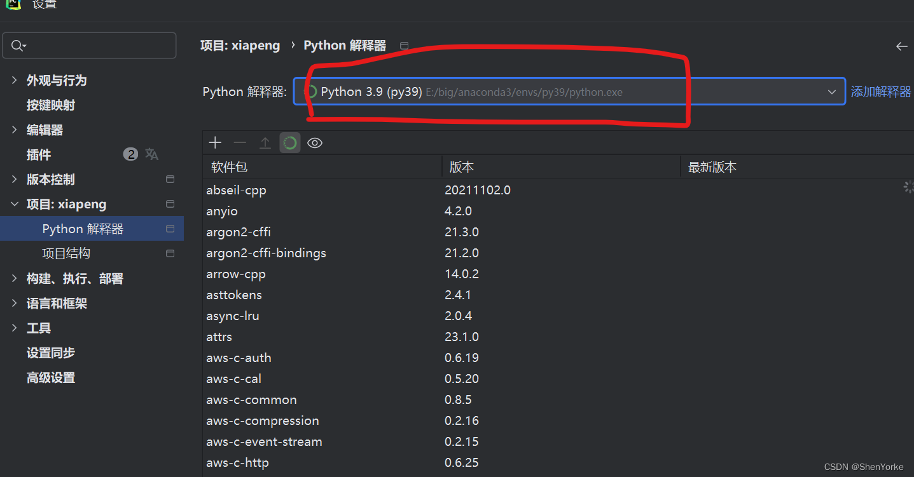The width and height of the screenshot is (914, 477).
Task: Click the 添加解释器 link
Action: point(881,92)
